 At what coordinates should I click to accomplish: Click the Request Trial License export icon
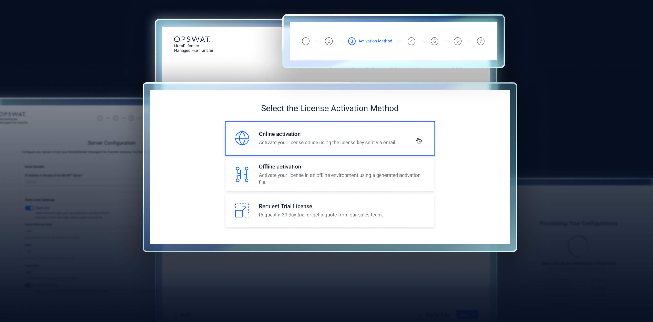pos(242,211)
